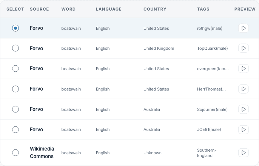This screenshot has width=259, height=166.
Task: Click the United Kingdom country cell
Action: pos(159,48)
